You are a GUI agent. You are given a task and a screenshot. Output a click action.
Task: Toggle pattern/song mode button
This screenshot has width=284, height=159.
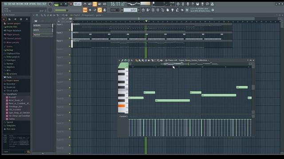pyautogui.click(x=56, y=4)
